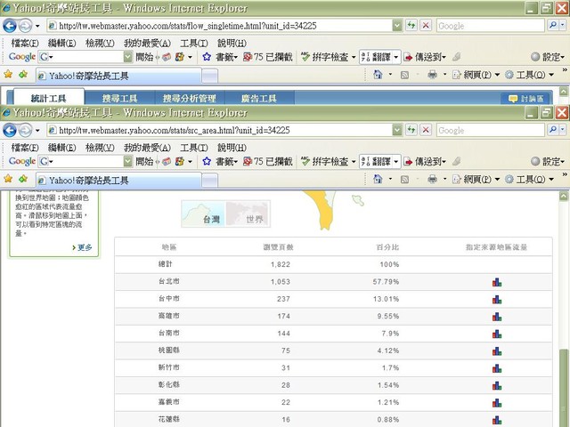This screenshot has height=427, width=570.
Task: Open traffic chart icon for 新竹市 row
Action: point(497,368)
